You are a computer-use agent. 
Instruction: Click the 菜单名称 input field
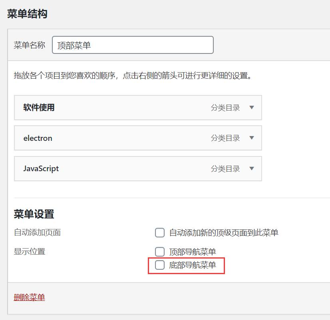pos(133,45)
